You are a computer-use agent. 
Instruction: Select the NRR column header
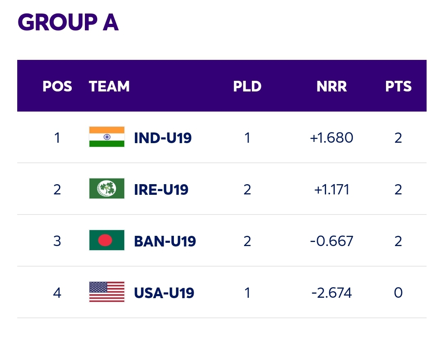(x=332, y=86)
